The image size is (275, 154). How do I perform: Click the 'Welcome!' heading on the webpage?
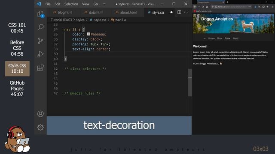pos(200,46)
